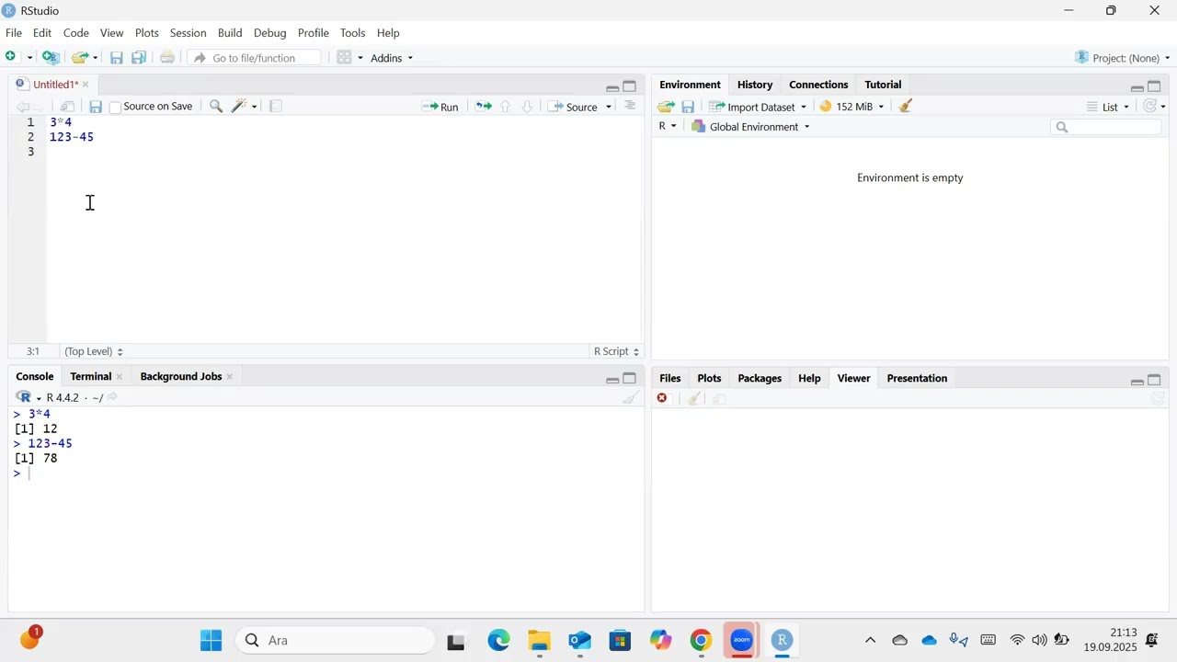Save current document from main toolbar
Viewport: 1177px width, 662px height.
pos(117,58)
